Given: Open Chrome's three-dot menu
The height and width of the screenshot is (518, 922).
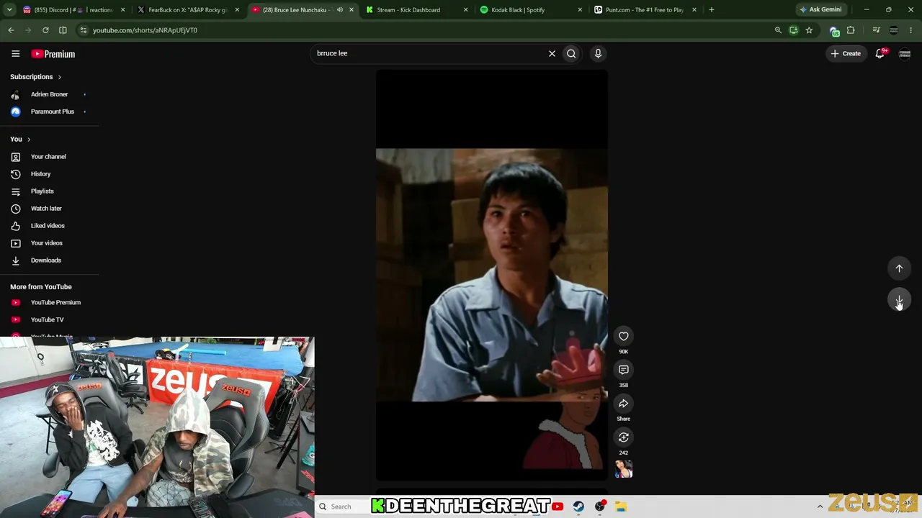Looking at the screenshot, I should 911,30.
